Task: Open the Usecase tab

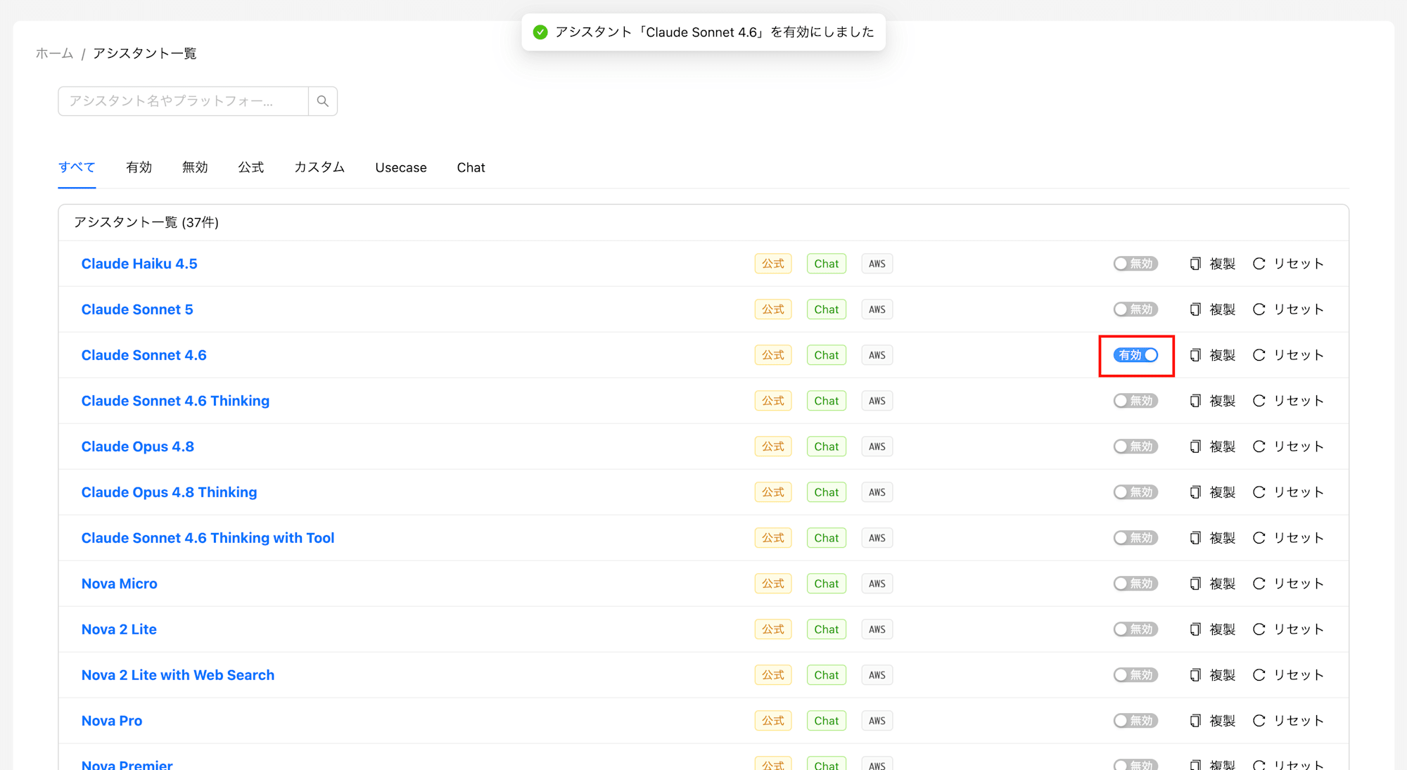Action: pos(401,167)
